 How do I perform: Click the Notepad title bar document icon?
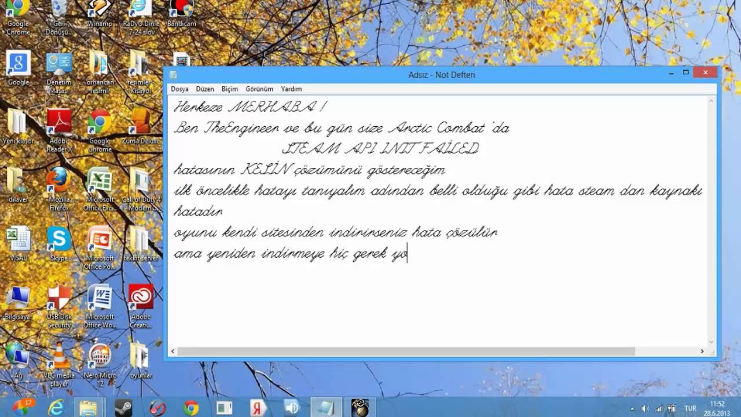(173, 75)
